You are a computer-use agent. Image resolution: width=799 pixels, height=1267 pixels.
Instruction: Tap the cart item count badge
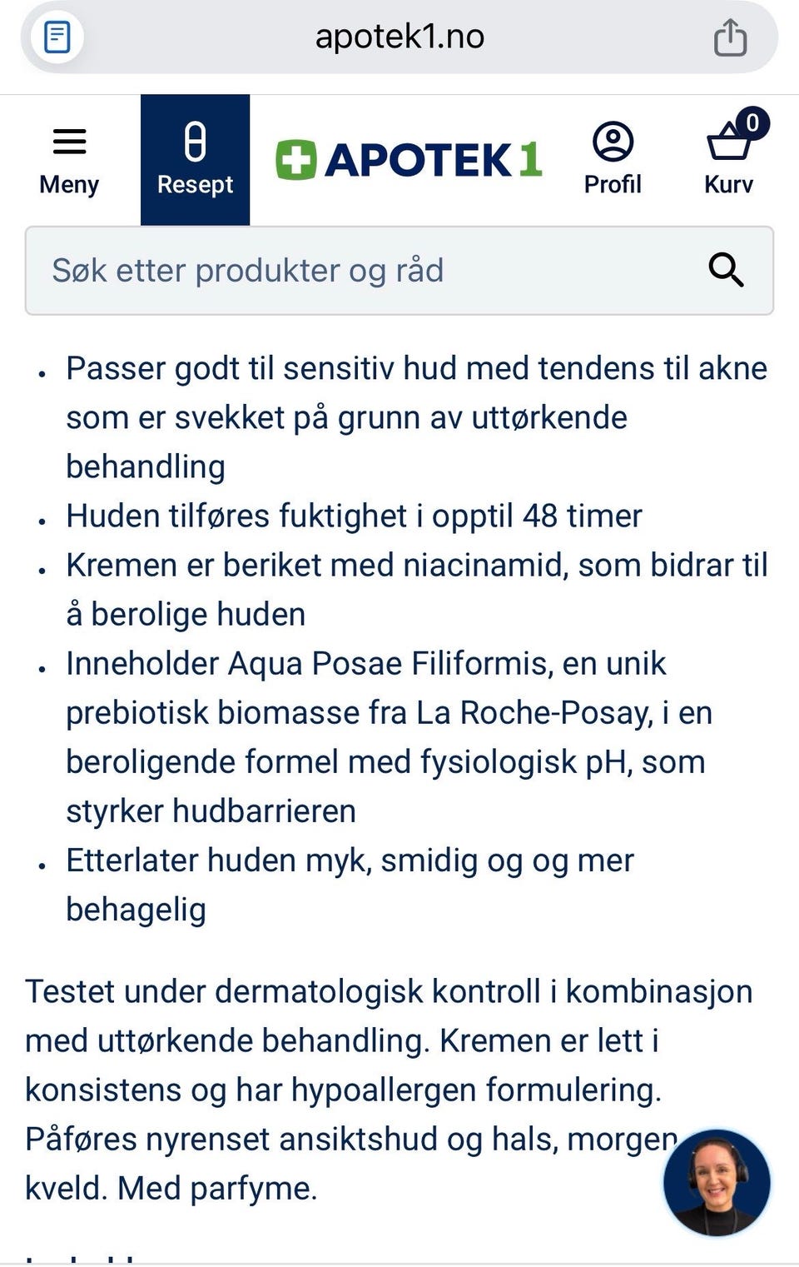click(x=752, y=123)
